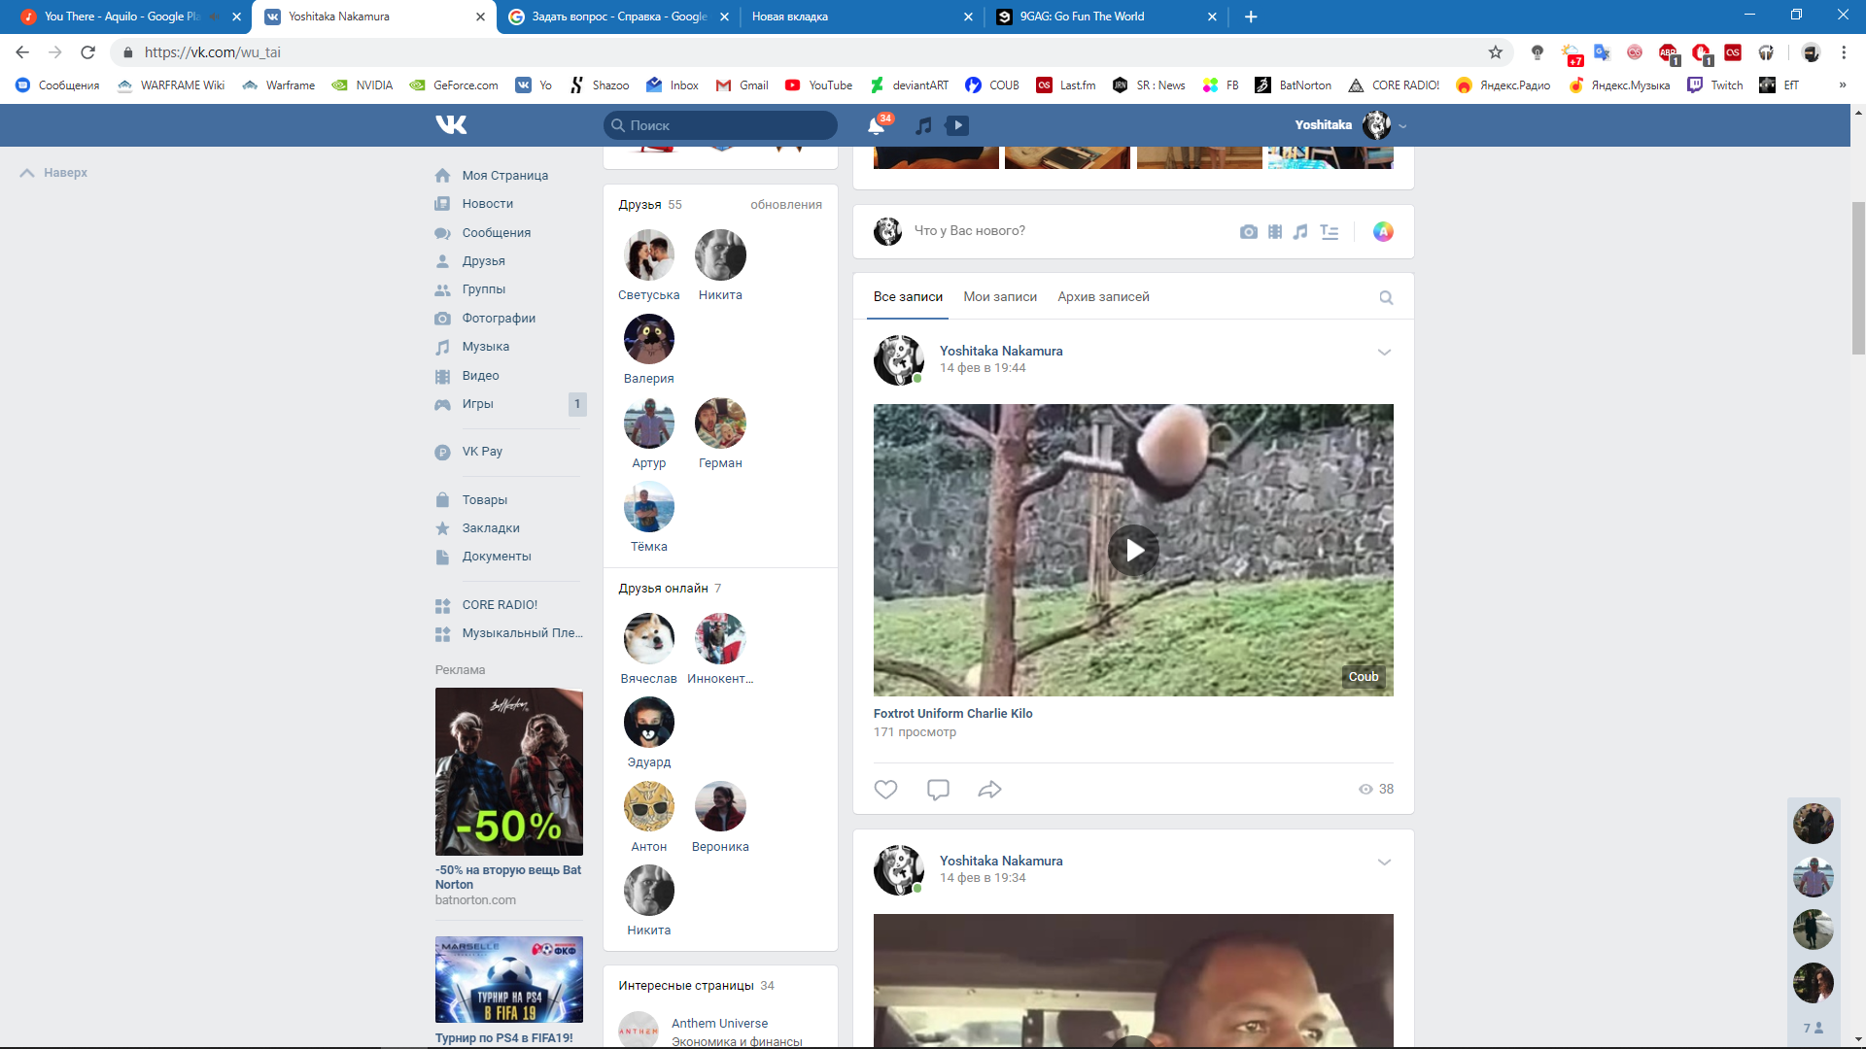Open comments on the first post

coord(938,790)
